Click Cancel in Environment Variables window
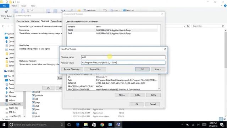Image resolution: width=227 pixels, height=128 pixels. 153,104
